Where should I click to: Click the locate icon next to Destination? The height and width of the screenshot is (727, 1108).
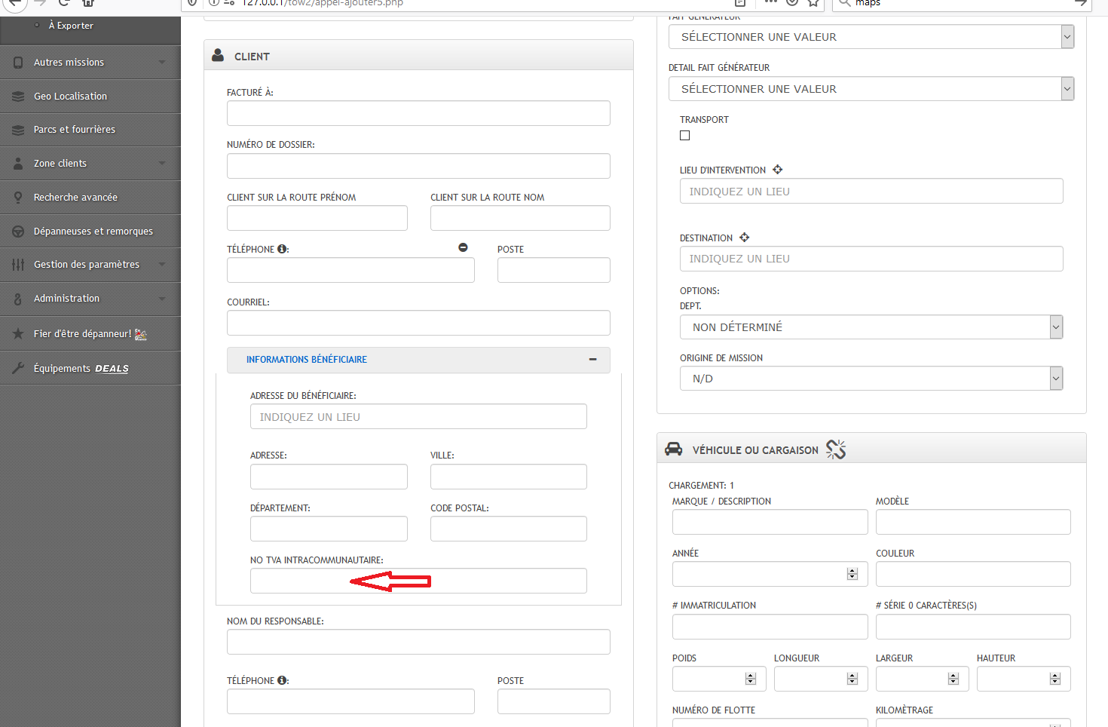tap(744, 238)
